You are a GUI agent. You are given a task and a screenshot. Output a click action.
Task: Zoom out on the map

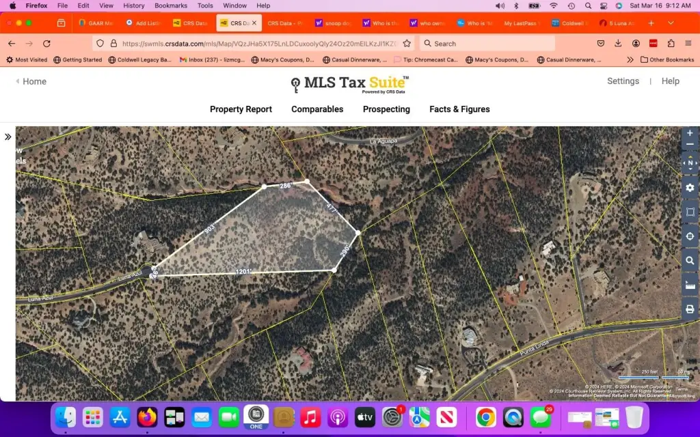pyautogui.click(x=690, y=145)
